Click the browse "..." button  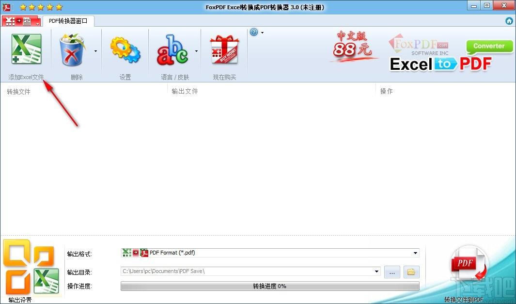click(x=392, y=272)
